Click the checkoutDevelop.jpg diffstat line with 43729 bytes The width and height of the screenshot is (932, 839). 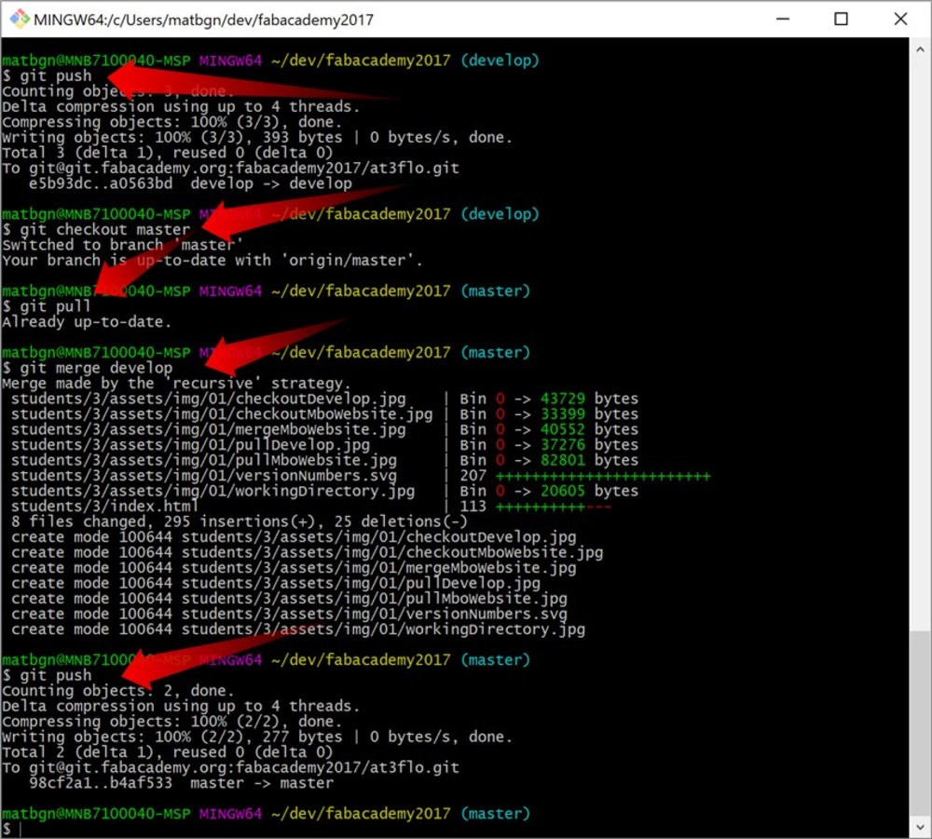[324, 399]
